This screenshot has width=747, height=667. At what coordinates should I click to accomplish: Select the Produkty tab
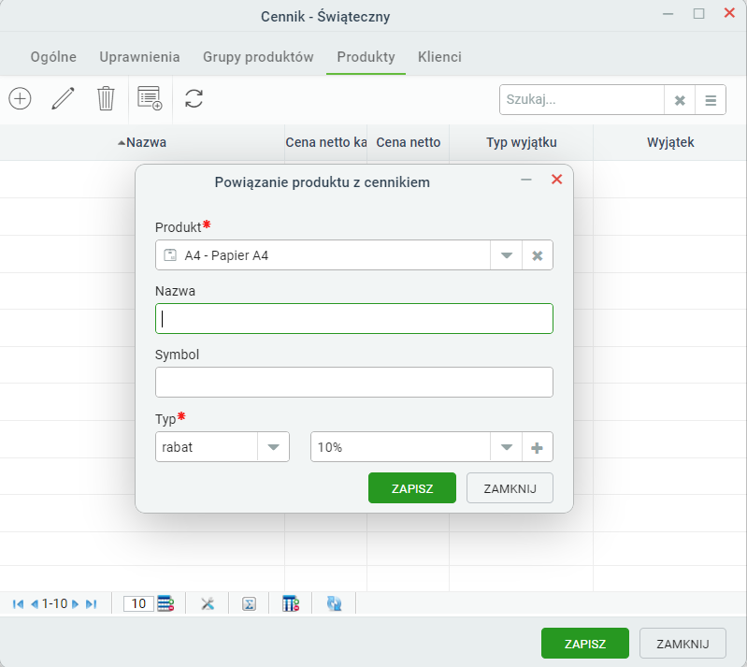point(366,57)
